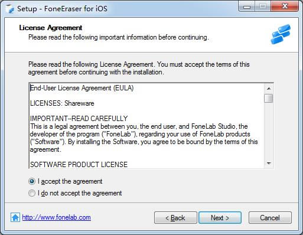
Task: Open the http://www.fonelab.com link
Action: 57,217
